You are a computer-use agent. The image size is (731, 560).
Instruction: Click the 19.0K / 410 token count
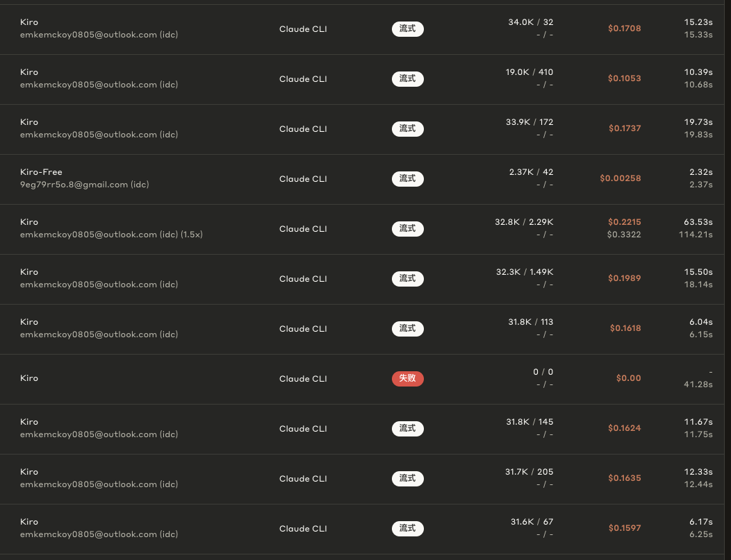coord(529,72)
